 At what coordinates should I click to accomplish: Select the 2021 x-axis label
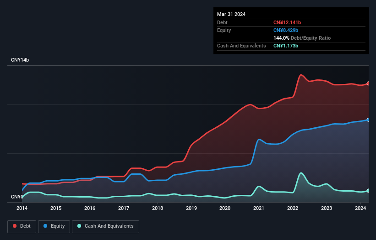[x=259, y=208]
